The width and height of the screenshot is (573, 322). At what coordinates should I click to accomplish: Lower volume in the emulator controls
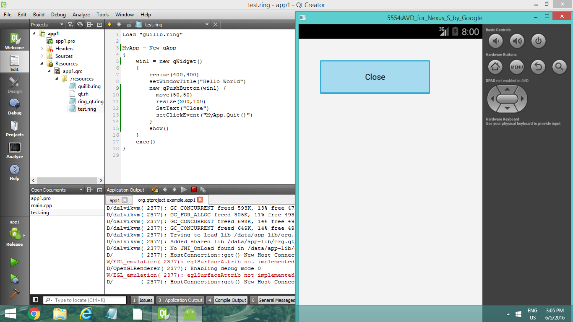point(495,41)
